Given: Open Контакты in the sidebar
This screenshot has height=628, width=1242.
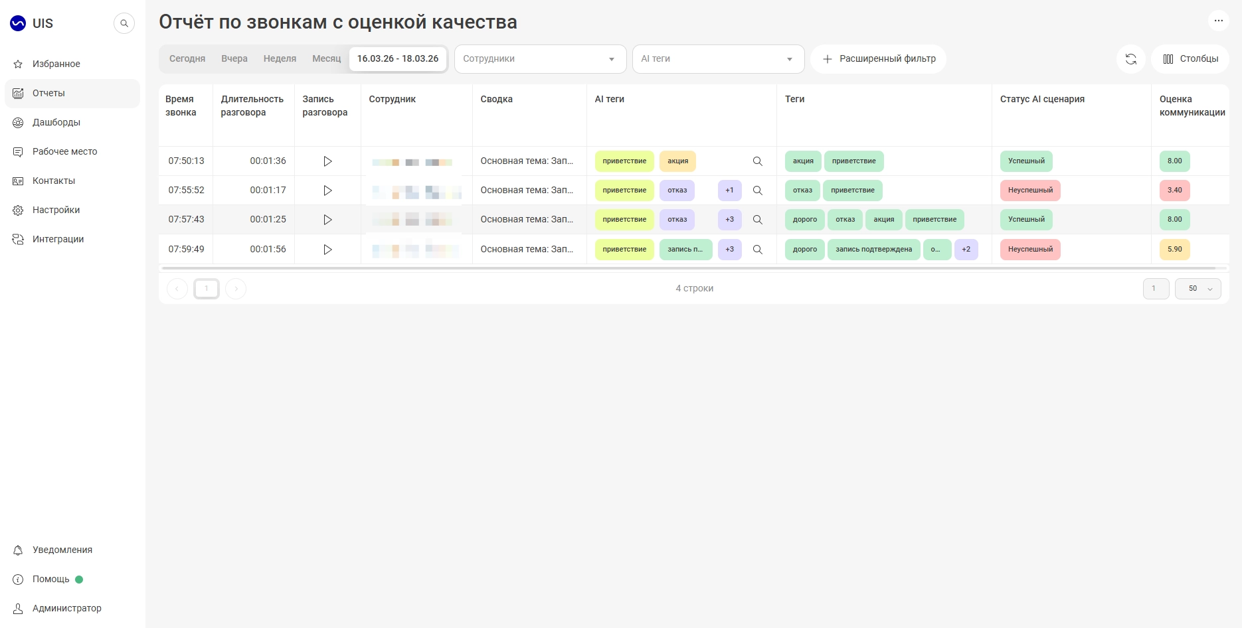Looking at the screenshot, I should [72, 181].
